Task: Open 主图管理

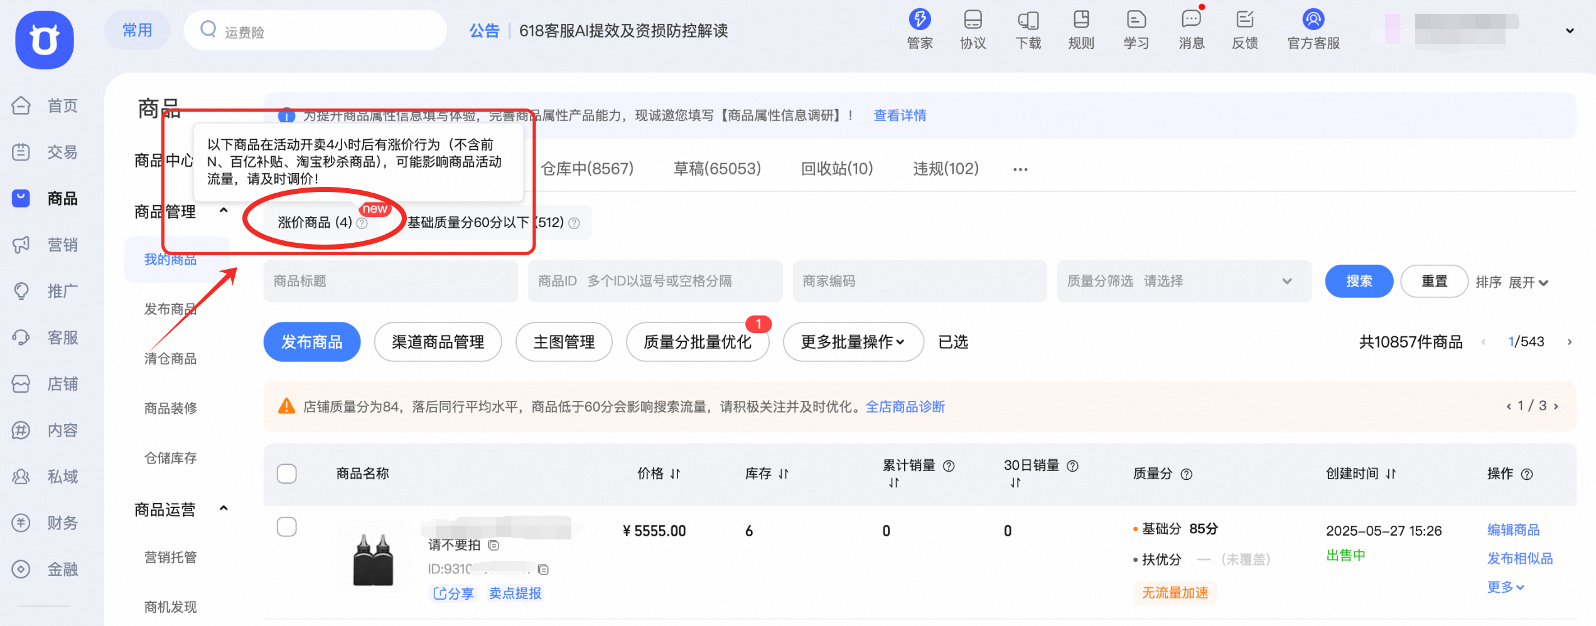Action: 564,342
